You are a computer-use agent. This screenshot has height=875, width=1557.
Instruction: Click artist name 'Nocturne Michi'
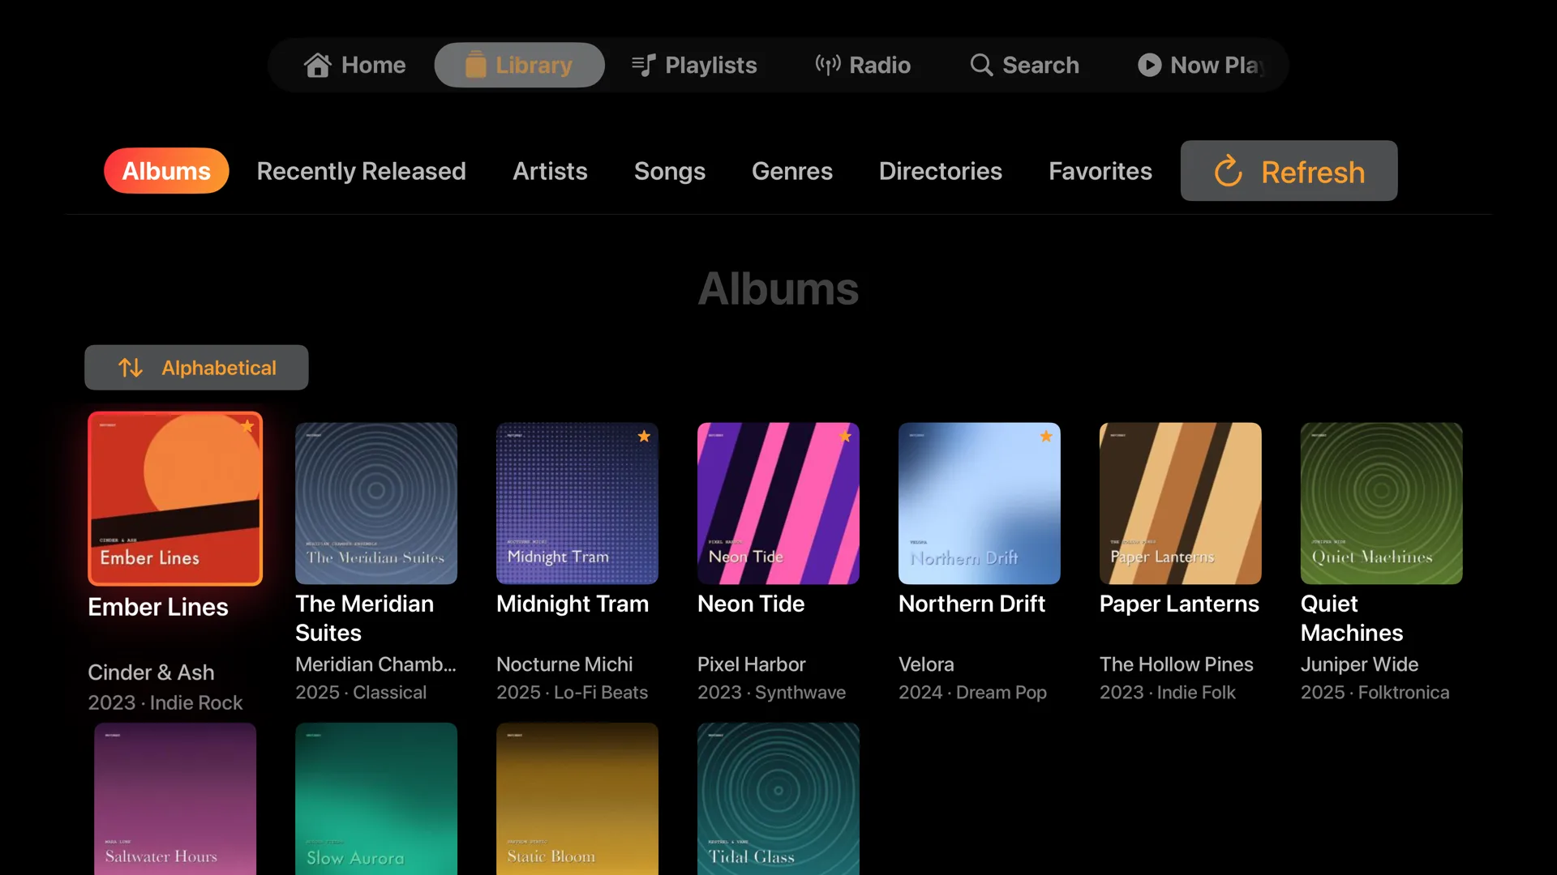click(x=564, y=664)
